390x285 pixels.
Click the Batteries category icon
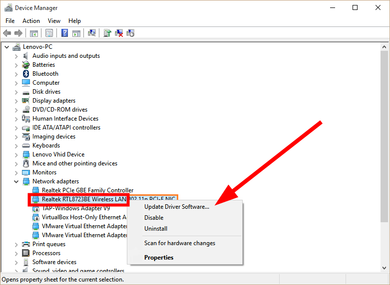click(x=25, y=65)
